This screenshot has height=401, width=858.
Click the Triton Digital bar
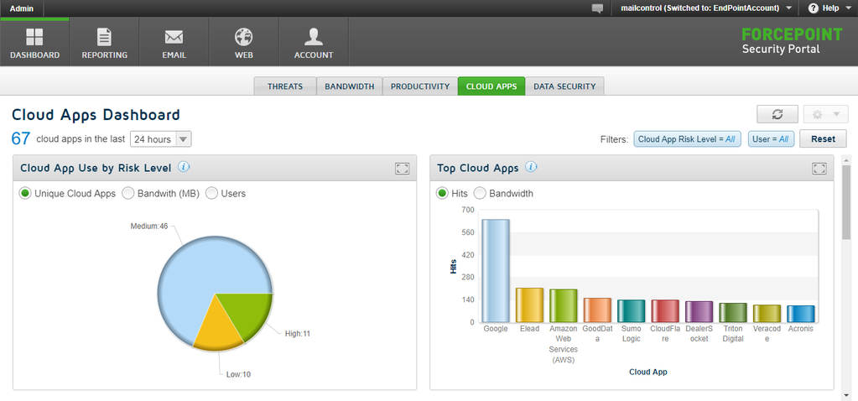(733, 312)
